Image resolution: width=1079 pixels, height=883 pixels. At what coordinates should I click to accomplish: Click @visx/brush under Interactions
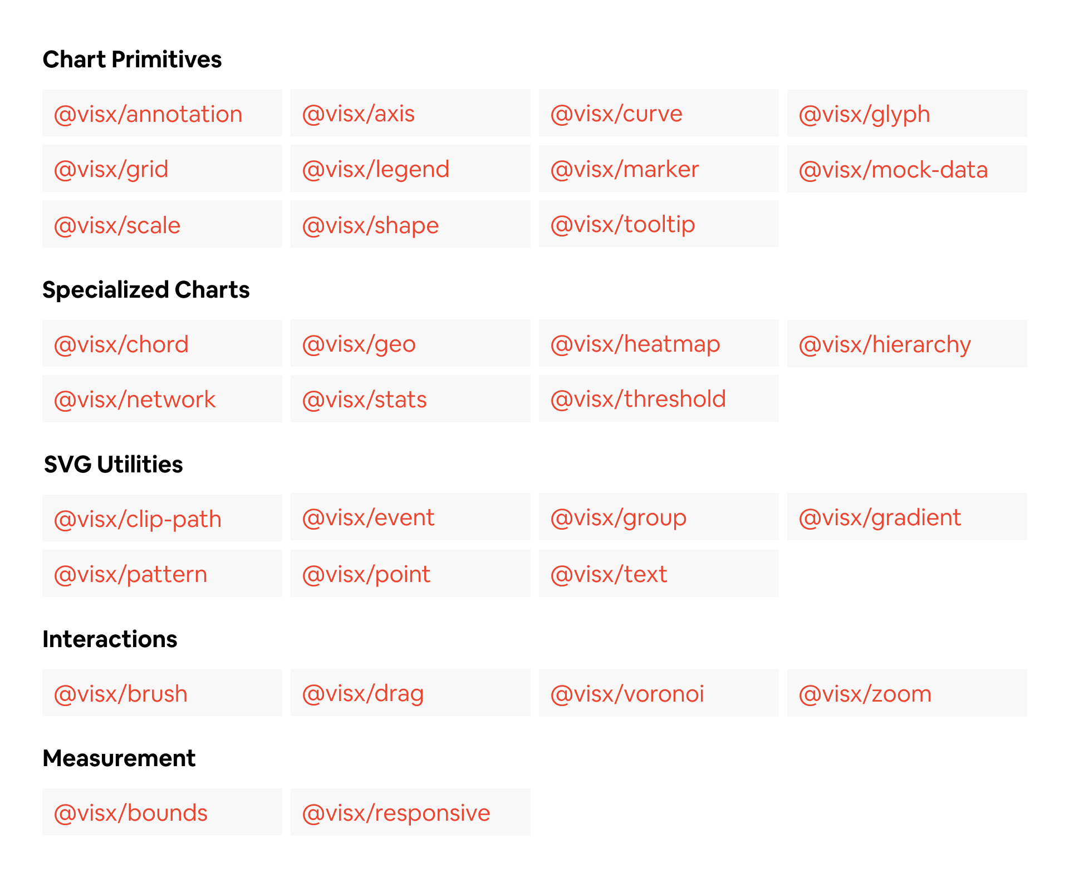[120, 693]
